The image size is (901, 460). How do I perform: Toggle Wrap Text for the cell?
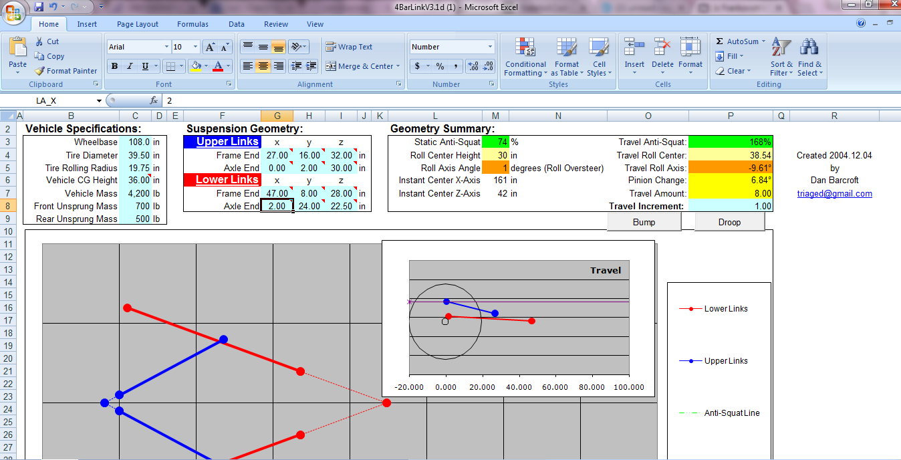[348, 47]
